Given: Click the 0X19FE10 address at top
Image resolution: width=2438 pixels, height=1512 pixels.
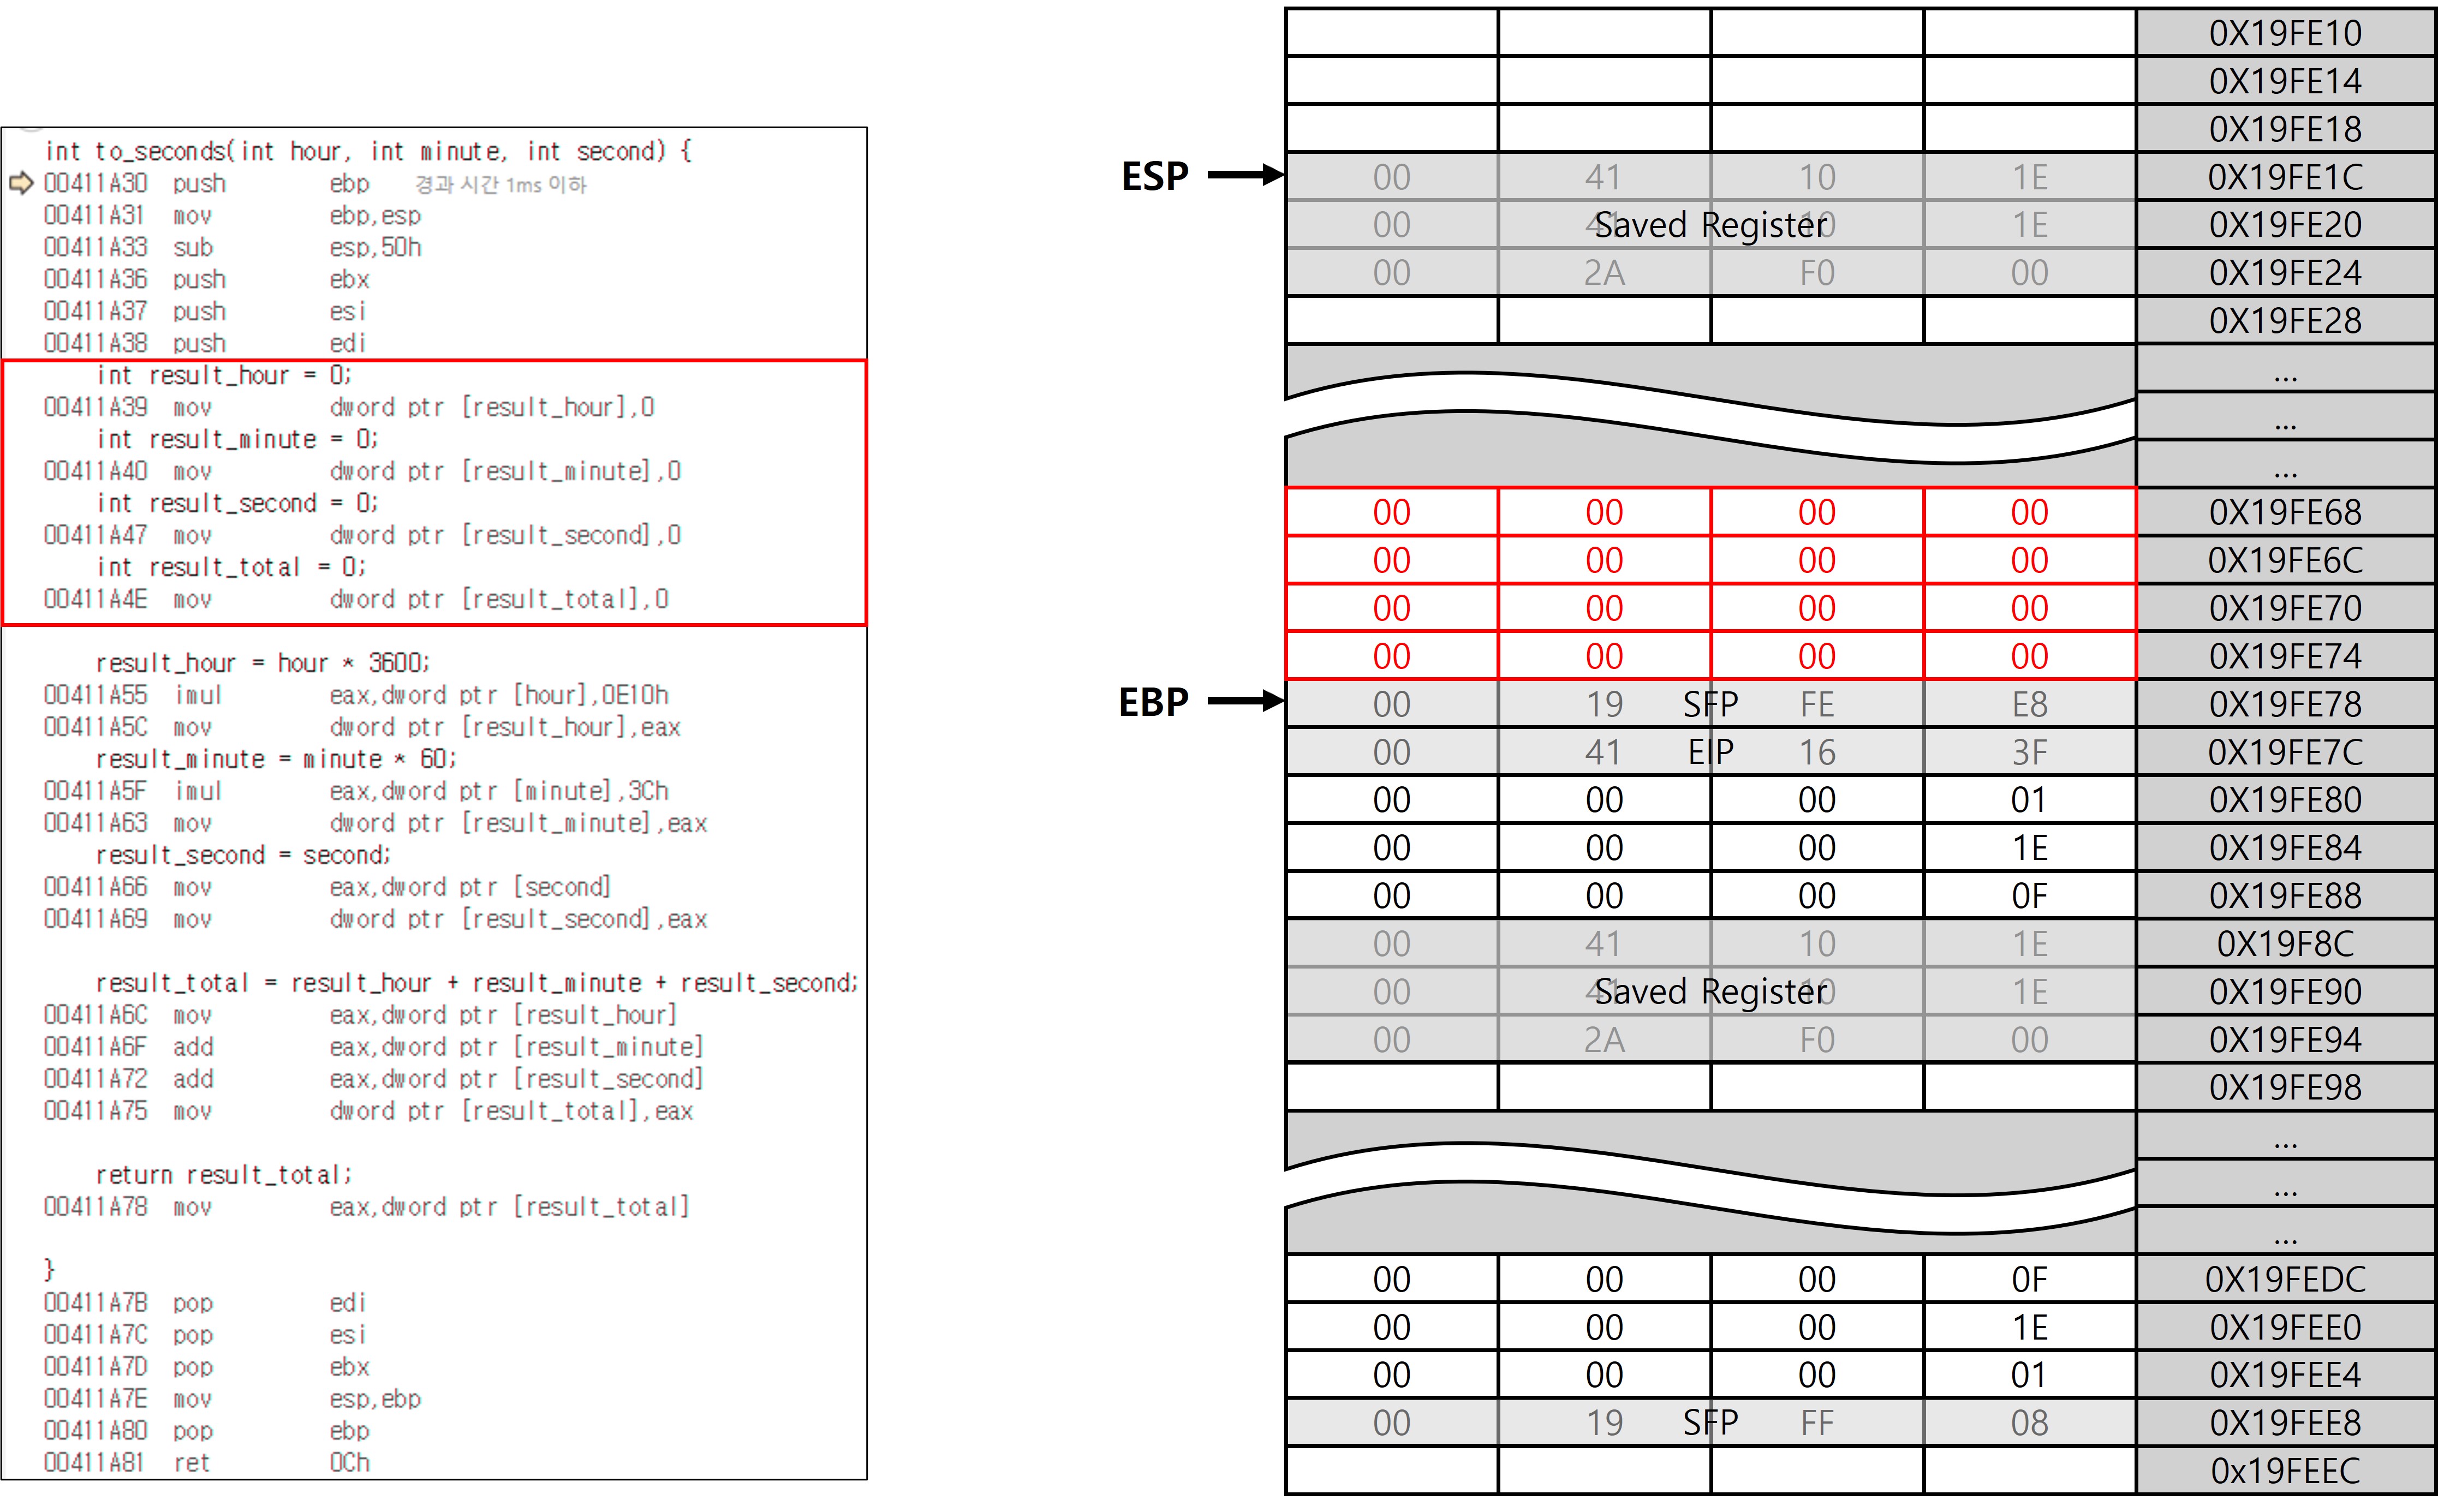Looking at the screenshot, I should tap(2284, 33).
